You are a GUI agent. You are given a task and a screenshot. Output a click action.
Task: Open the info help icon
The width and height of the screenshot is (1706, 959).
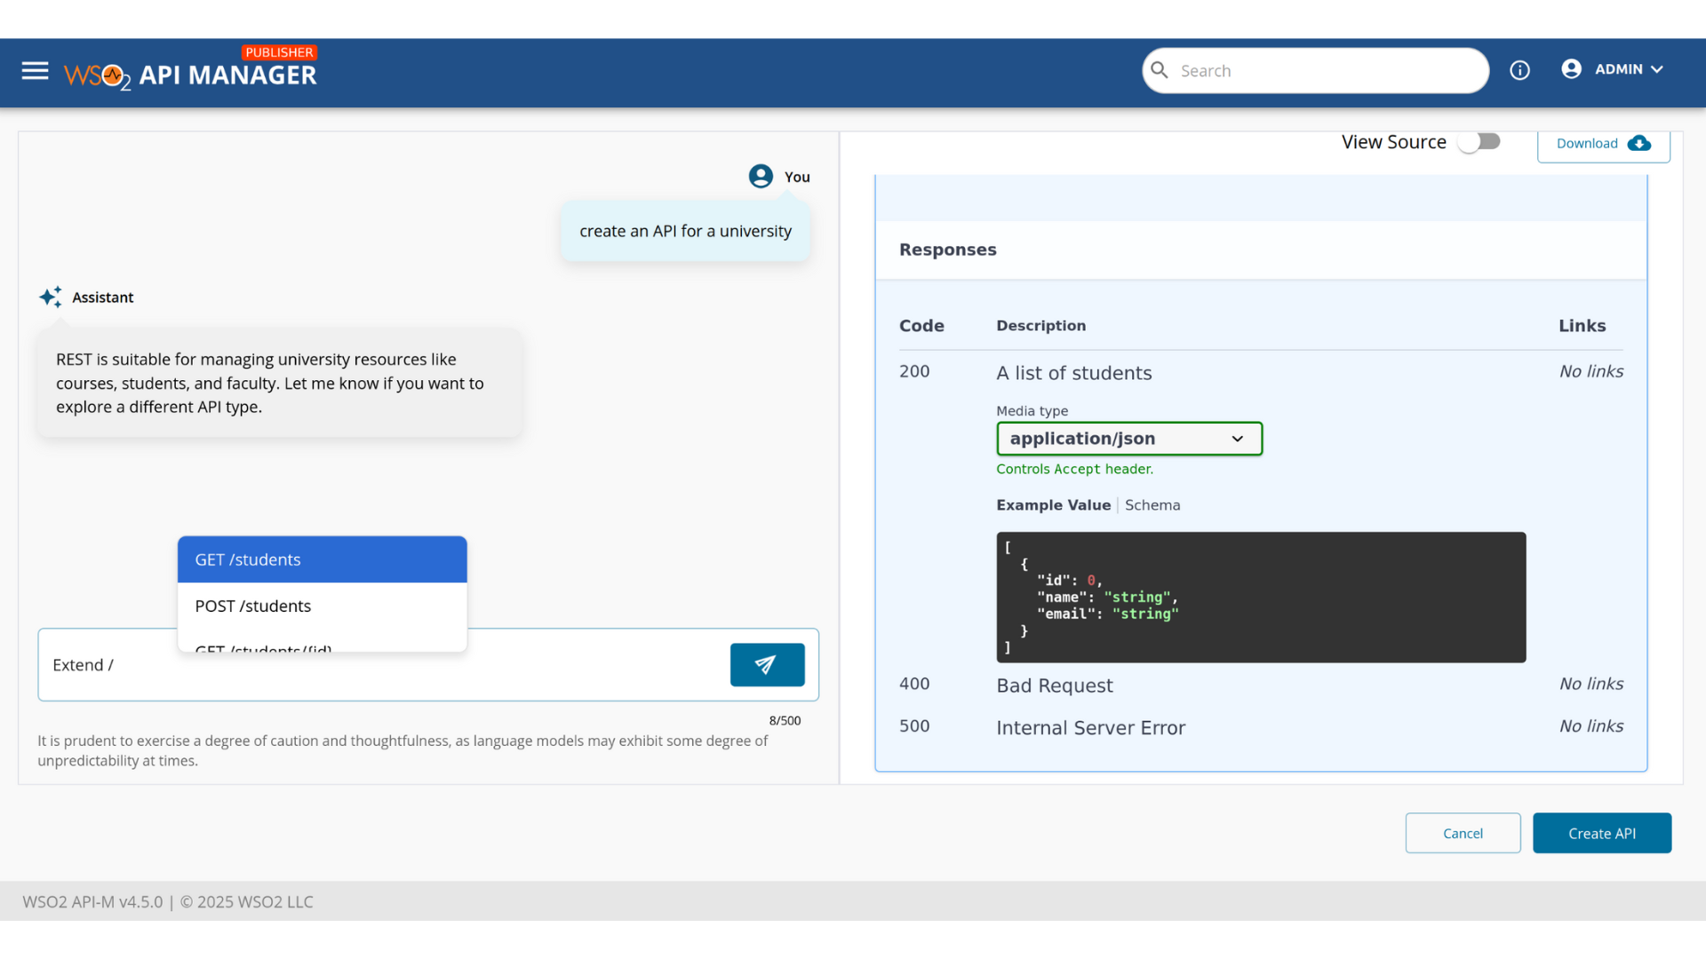point(1519,70)
